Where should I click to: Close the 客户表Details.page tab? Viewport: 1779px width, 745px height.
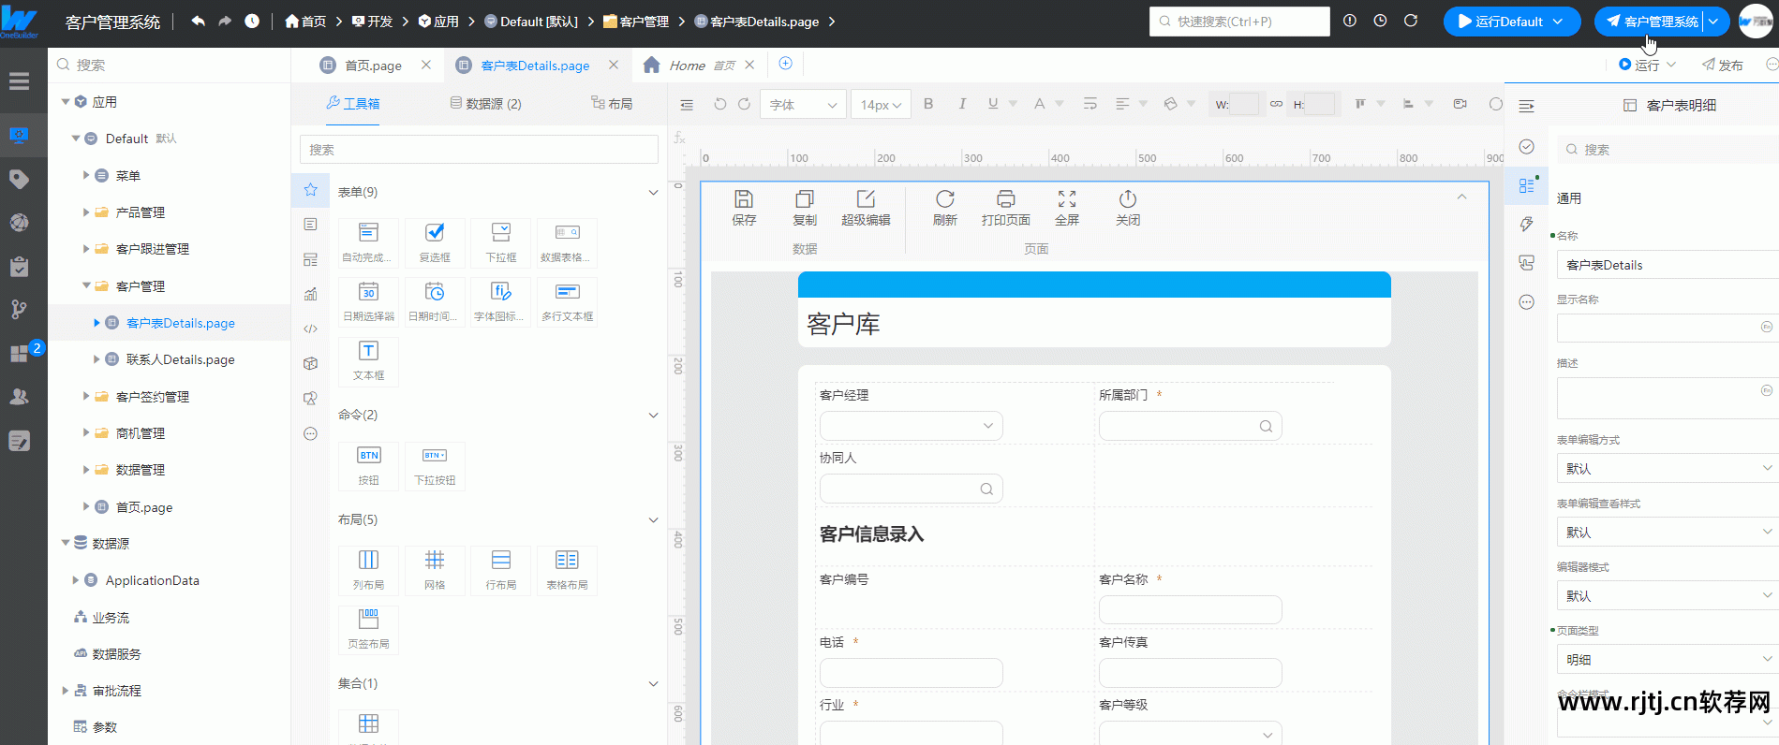[614, 65]
